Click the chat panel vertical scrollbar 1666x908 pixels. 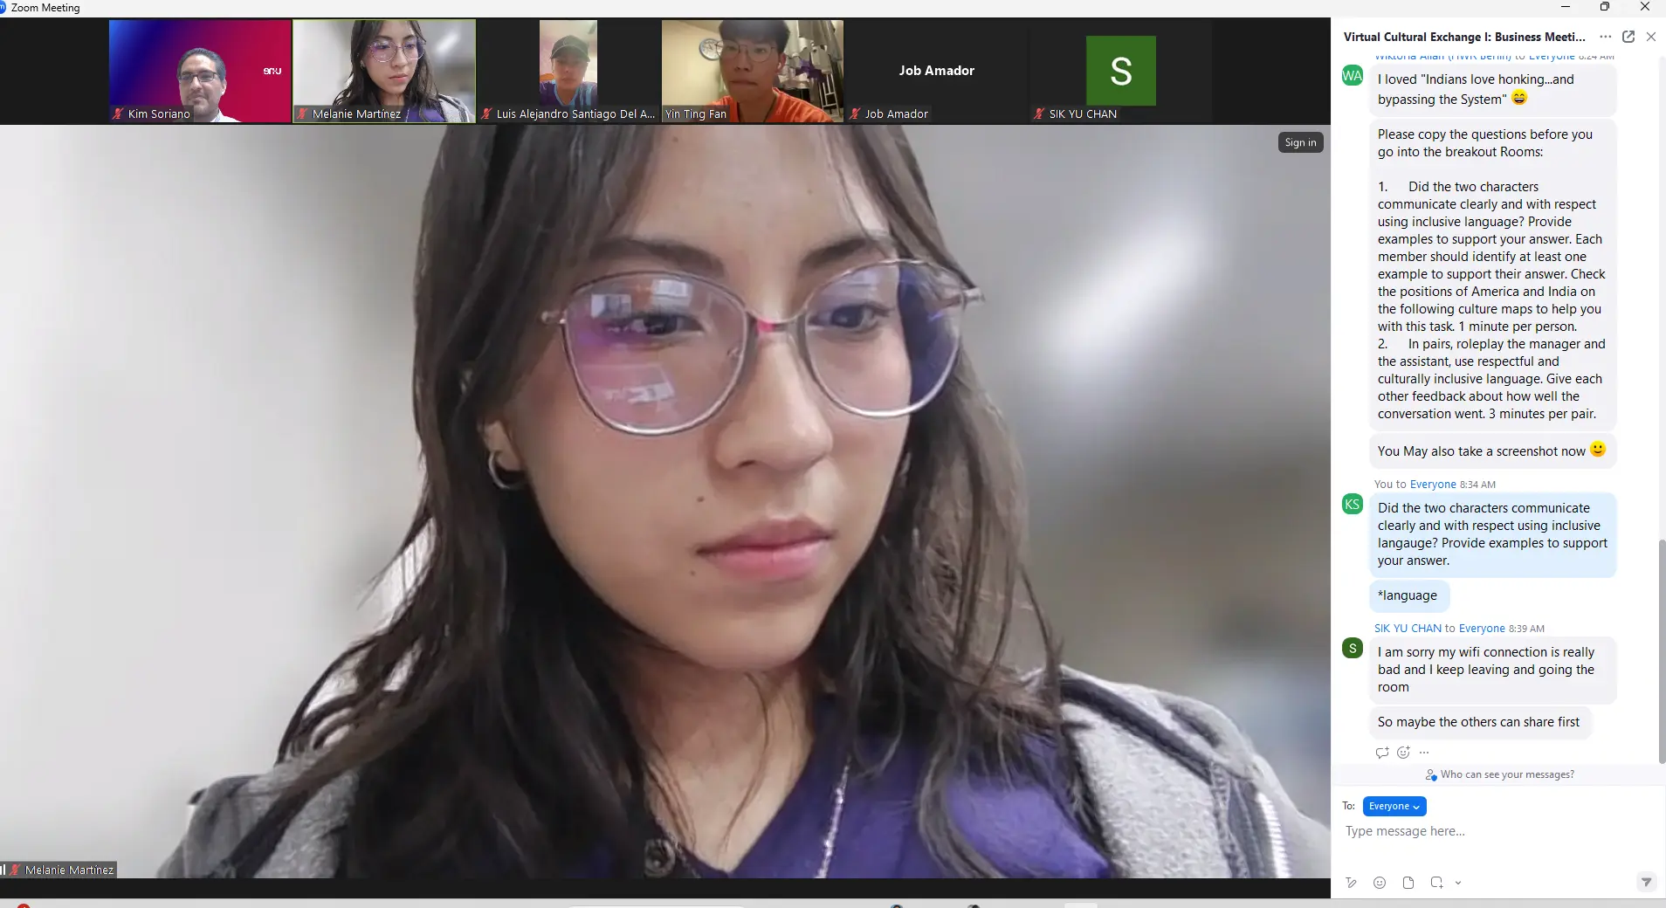(1661, 650)
